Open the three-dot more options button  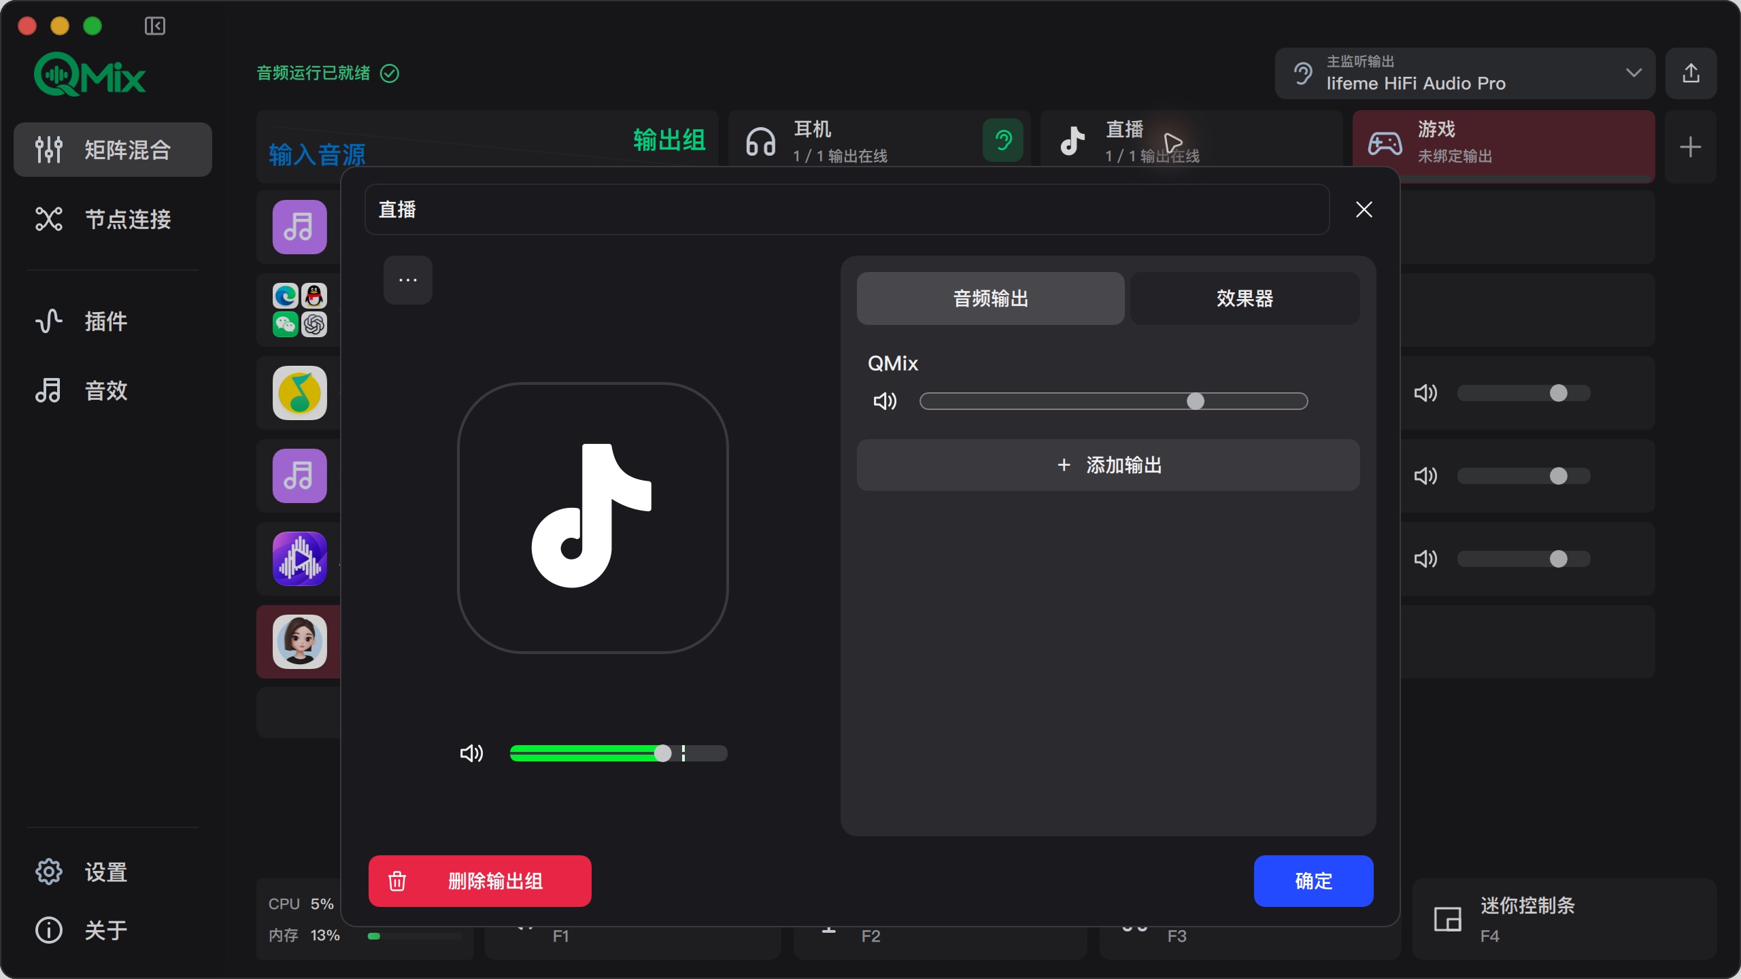pyautogui.click(x=408, y=280)
